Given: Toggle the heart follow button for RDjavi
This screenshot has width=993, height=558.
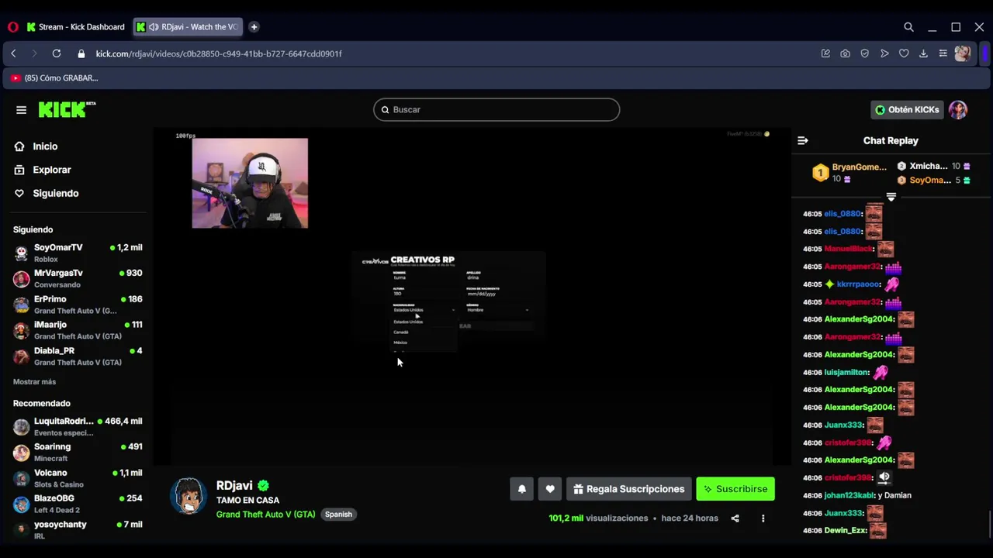Looking at the screenshot, I should tap(550, 489).
